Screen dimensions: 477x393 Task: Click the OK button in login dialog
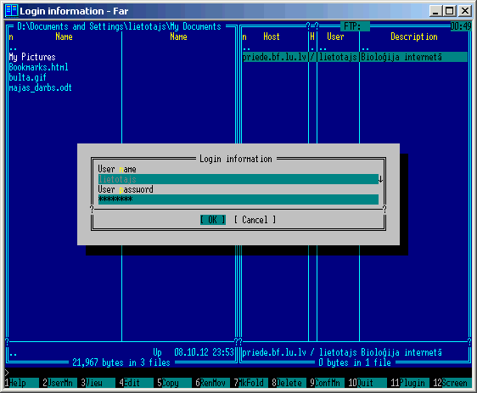tap(213, 220)
